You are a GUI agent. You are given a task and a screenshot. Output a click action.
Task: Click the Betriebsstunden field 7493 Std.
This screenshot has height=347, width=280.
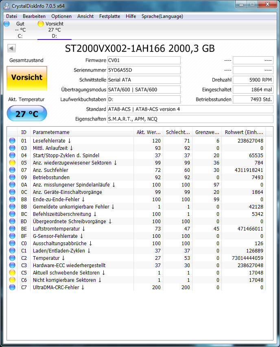pos(253,99)
